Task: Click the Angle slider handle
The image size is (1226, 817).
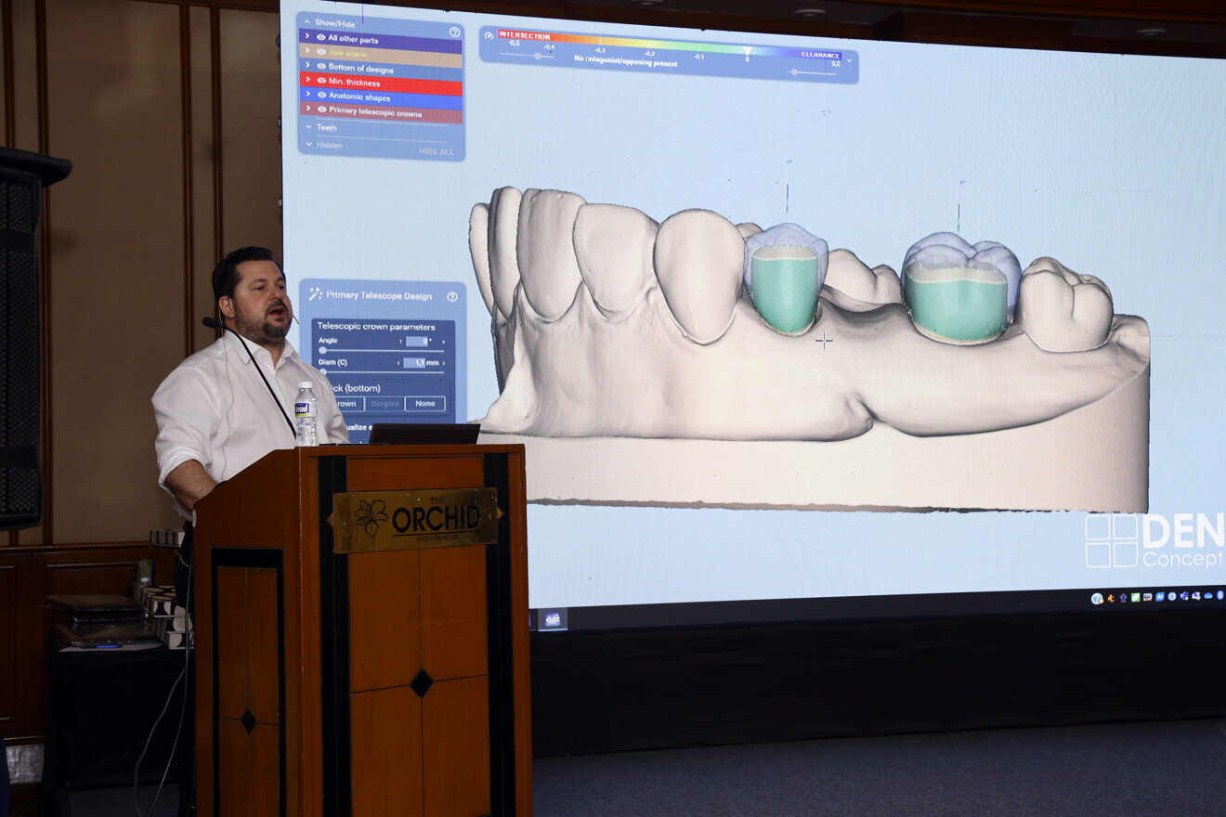Action: [323, 350]
